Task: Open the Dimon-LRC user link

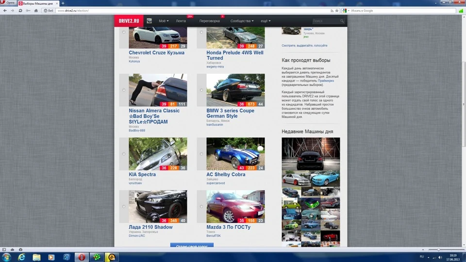Action: [137, 236]
